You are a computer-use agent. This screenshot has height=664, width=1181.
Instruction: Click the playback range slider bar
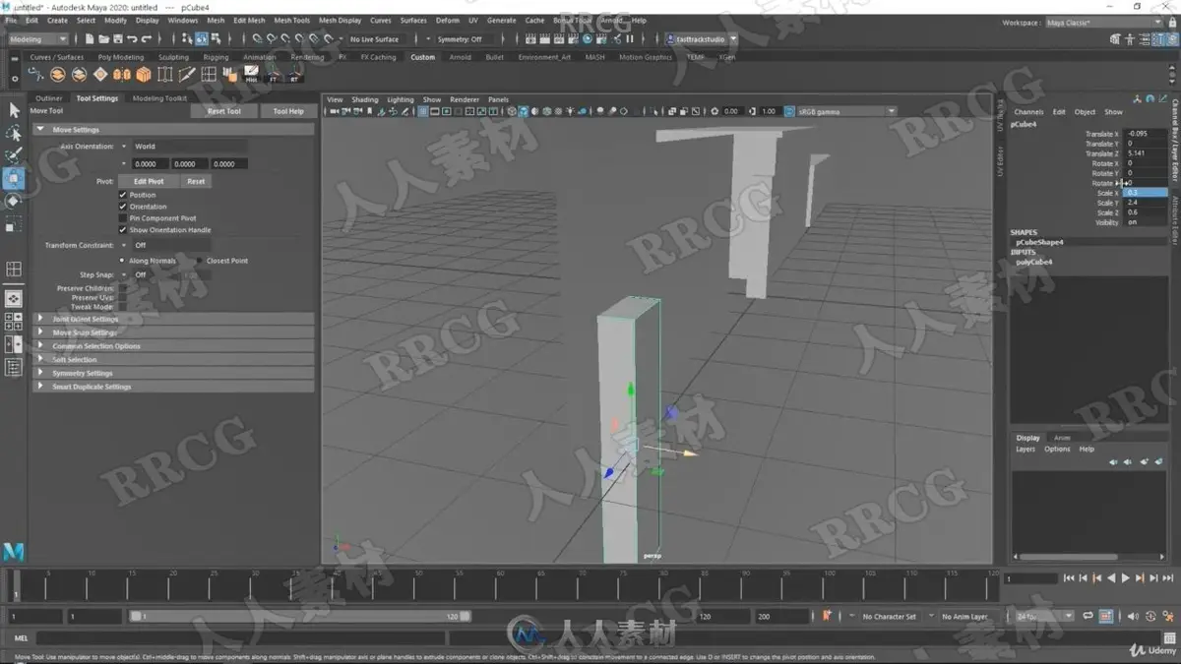(x=300, y=617)
